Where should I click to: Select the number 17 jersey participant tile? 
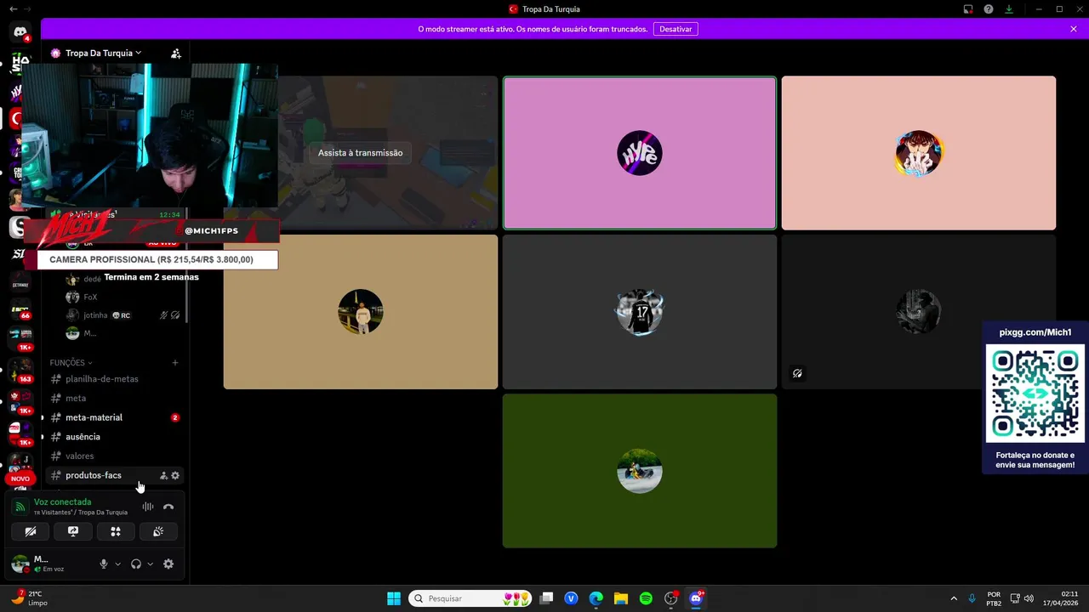click(640, 312)
